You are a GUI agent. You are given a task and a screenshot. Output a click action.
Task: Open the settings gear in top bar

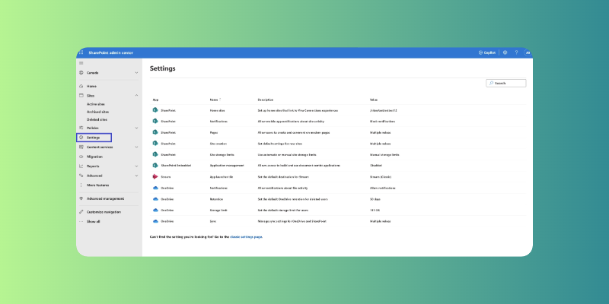point(505,52)
